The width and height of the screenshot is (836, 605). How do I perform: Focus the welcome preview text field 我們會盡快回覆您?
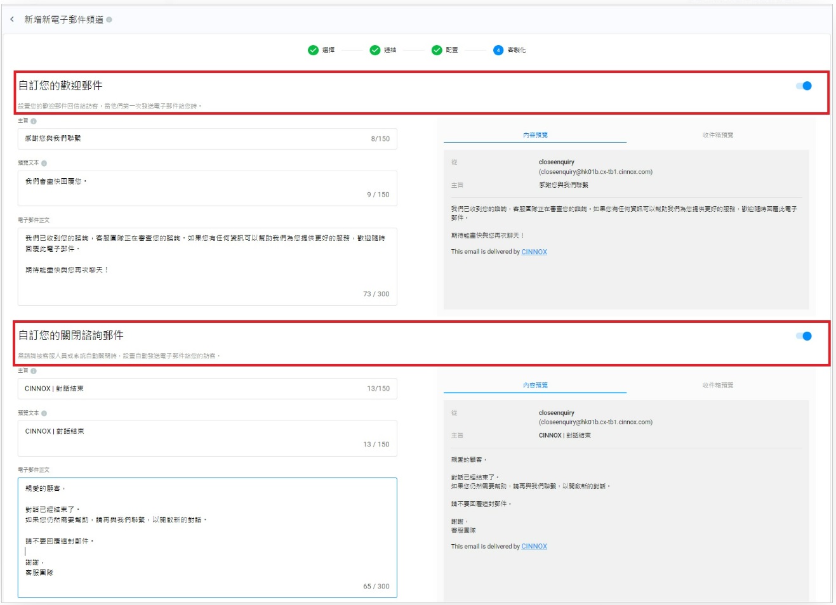coord(208,188)
